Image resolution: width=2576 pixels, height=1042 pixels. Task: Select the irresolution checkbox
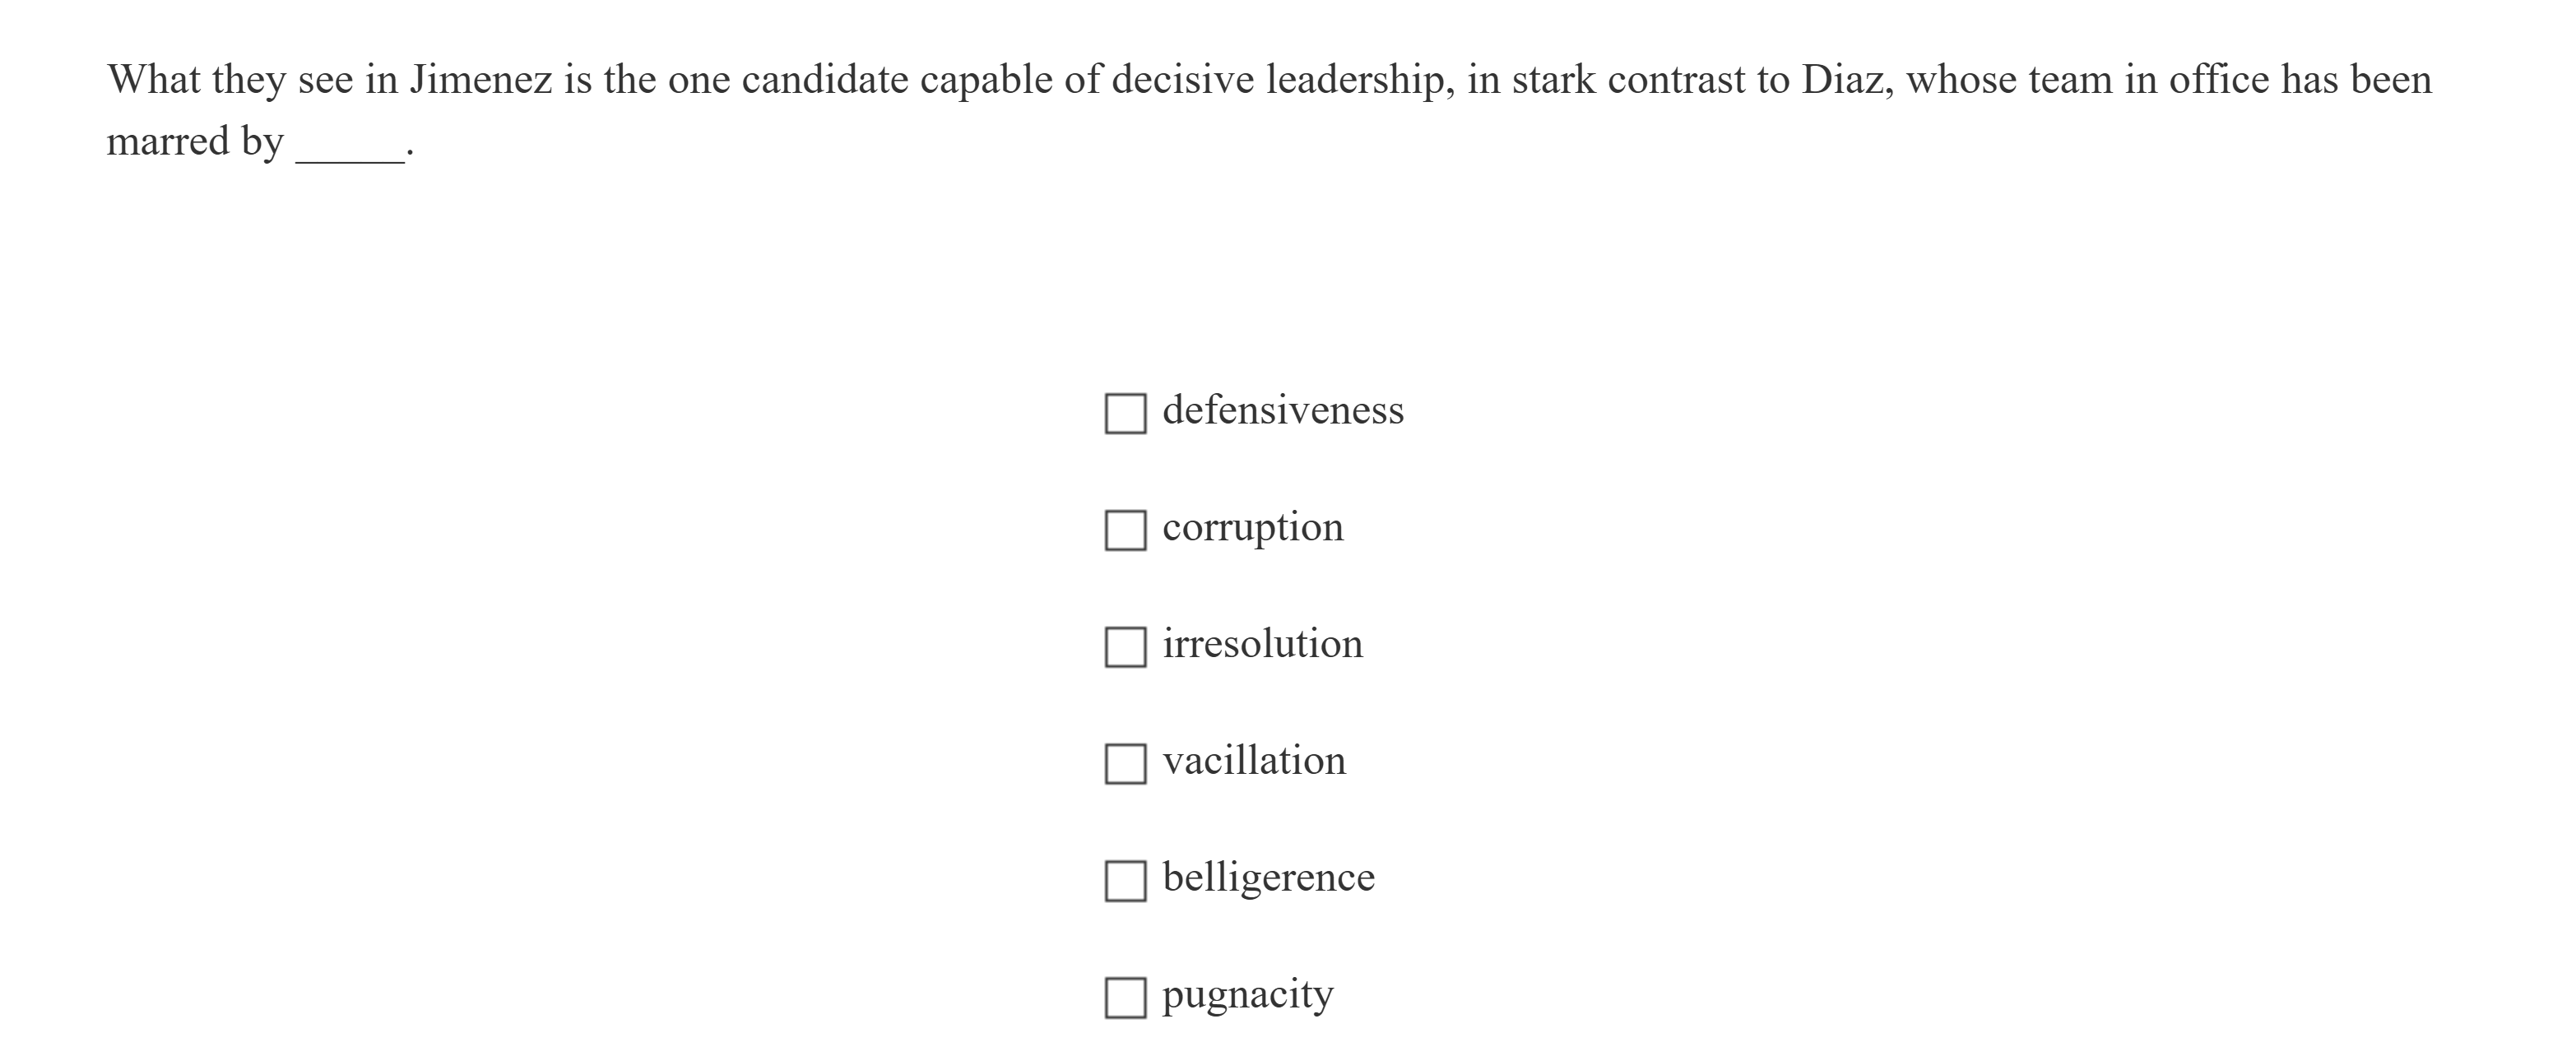coord(1125,647)
